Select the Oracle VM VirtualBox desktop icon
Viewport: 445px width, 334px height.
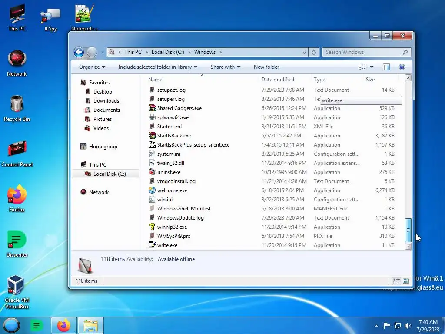coord(17,292)
